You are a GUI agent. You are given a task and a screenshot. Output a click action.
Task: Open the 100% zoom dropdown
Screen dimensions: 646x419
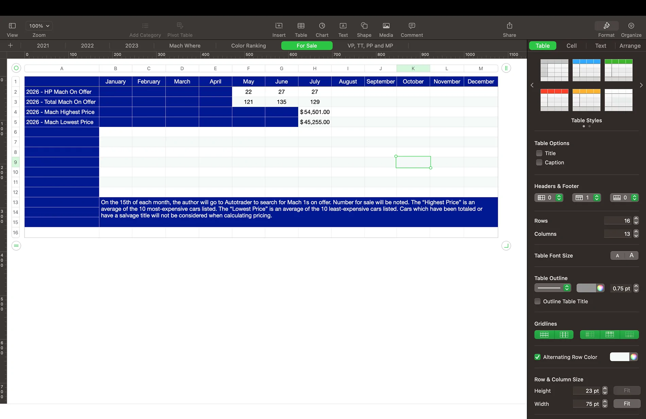(x=39, y=26)
